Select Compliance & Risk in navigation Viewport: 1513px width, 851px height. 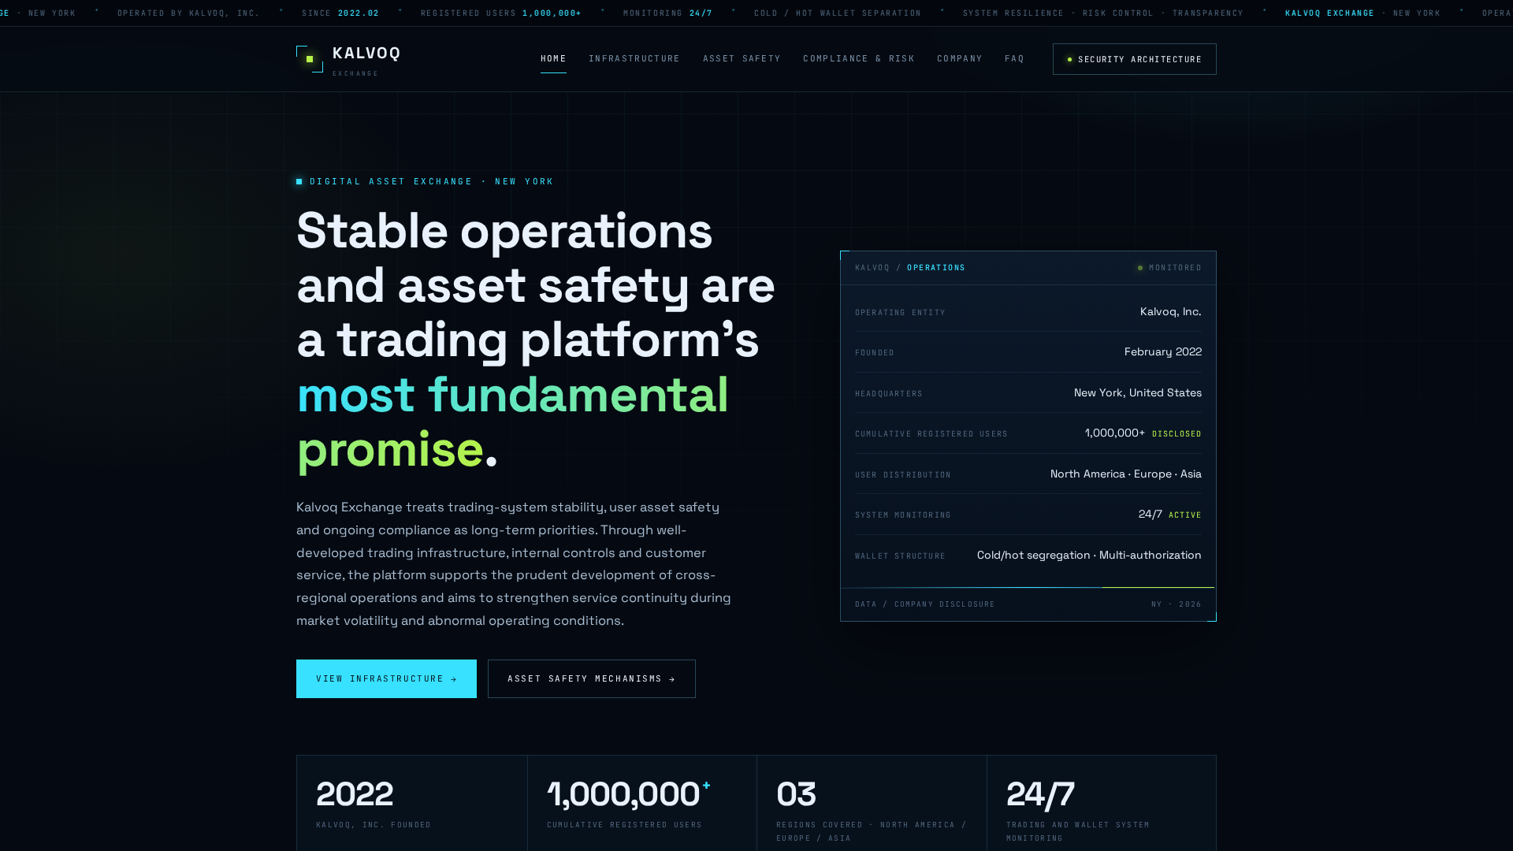pyautogui.click(x=859, y=59)
